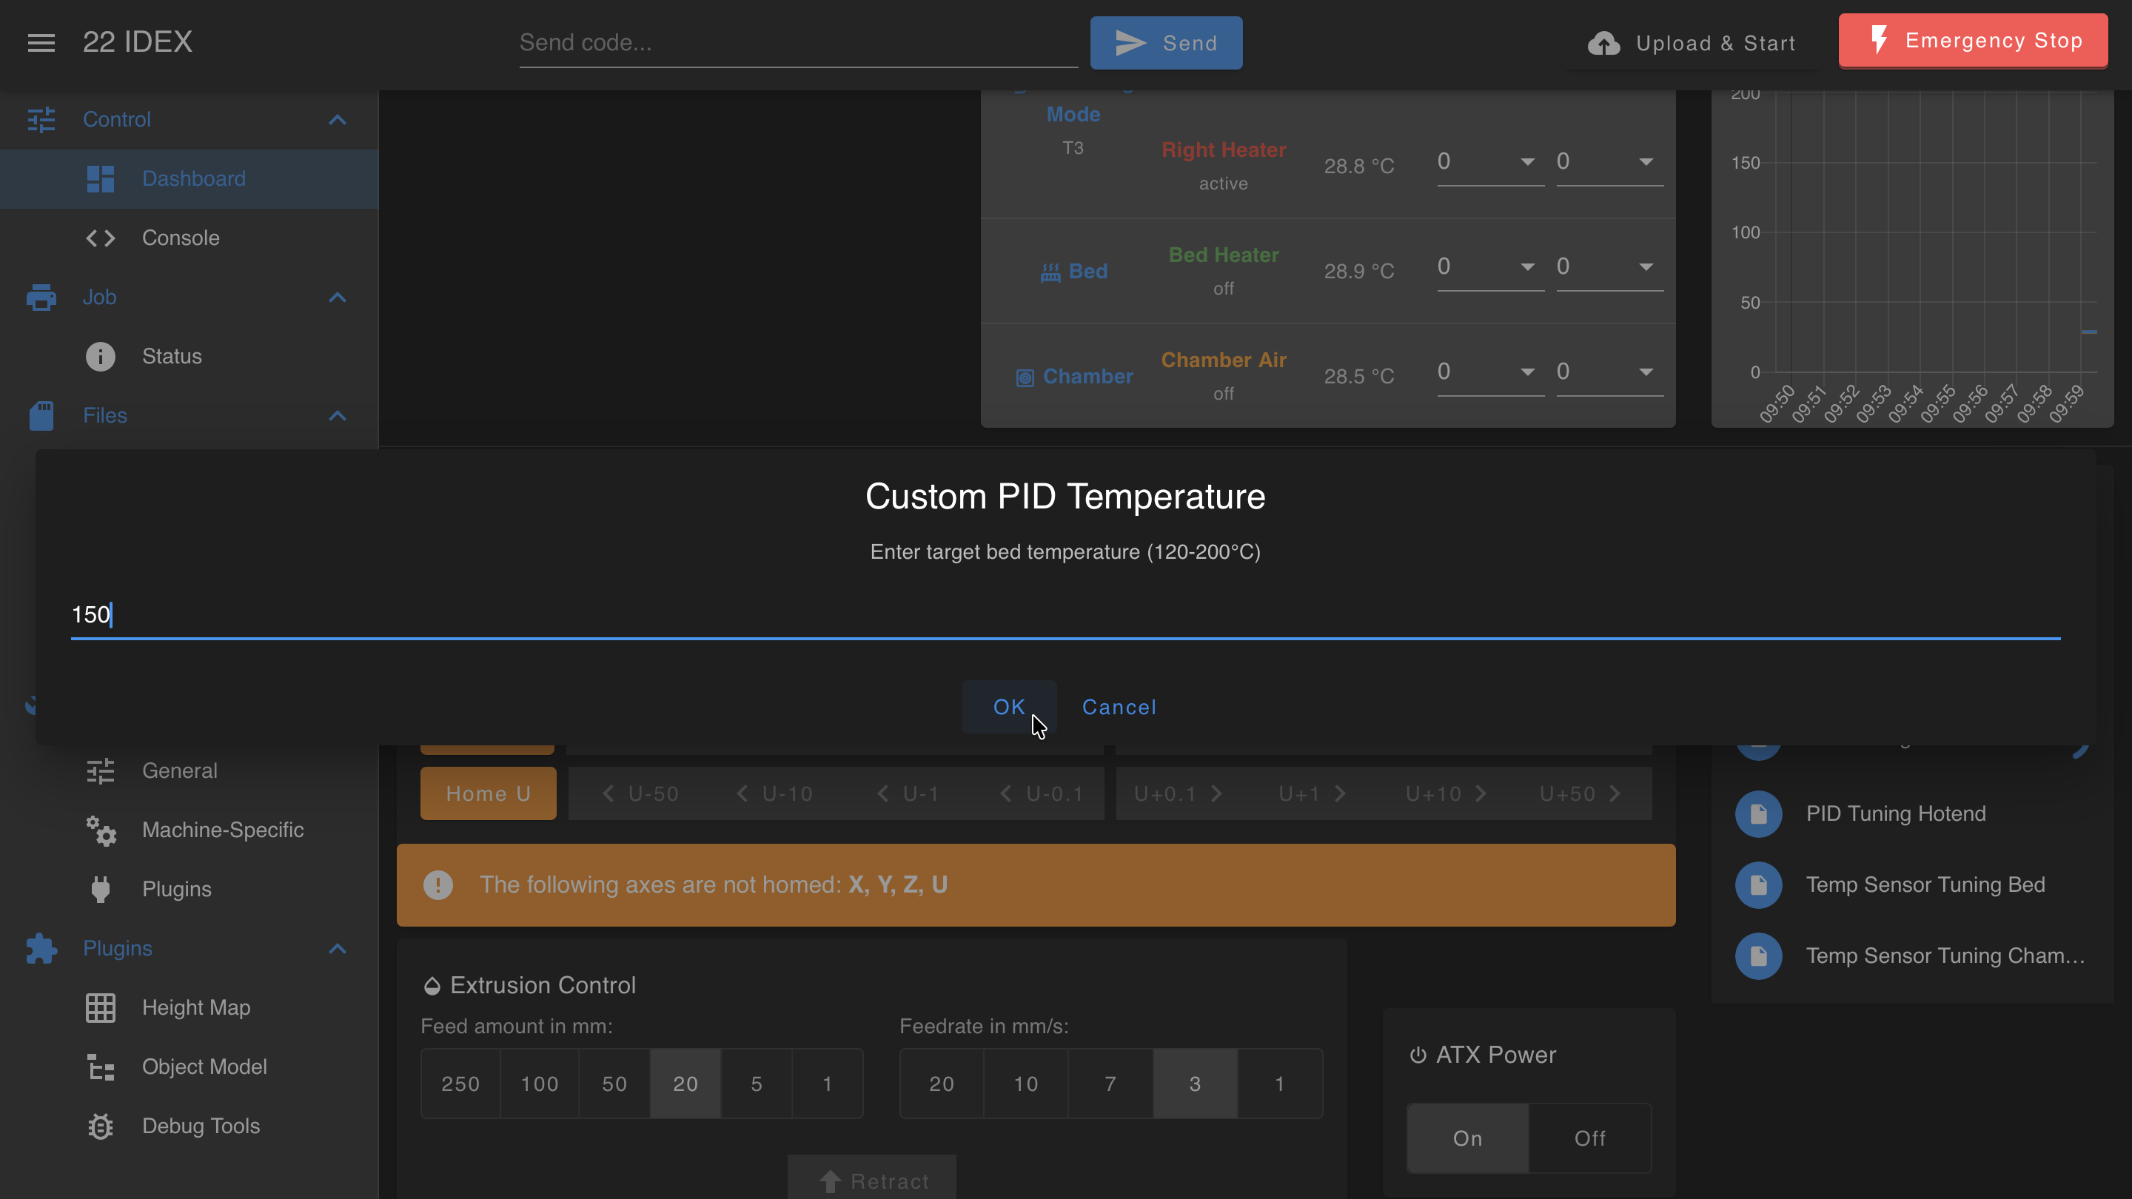This screenshot has height=1199, width=2132.
Task: Open Machine-Specific settings
Action: click(189, 830)
